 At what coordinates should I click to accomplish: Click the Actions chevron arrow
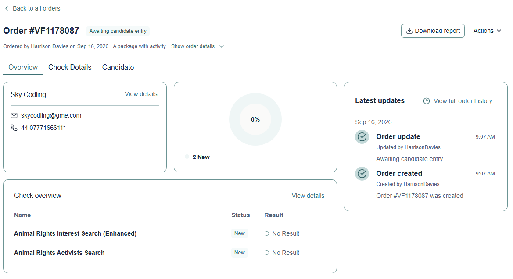click(499, 31)
